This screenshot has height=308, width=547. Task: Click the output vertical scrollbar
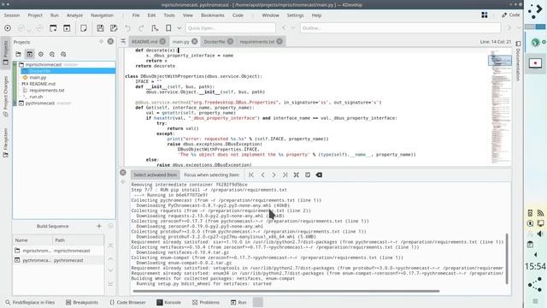click(507, 258)
